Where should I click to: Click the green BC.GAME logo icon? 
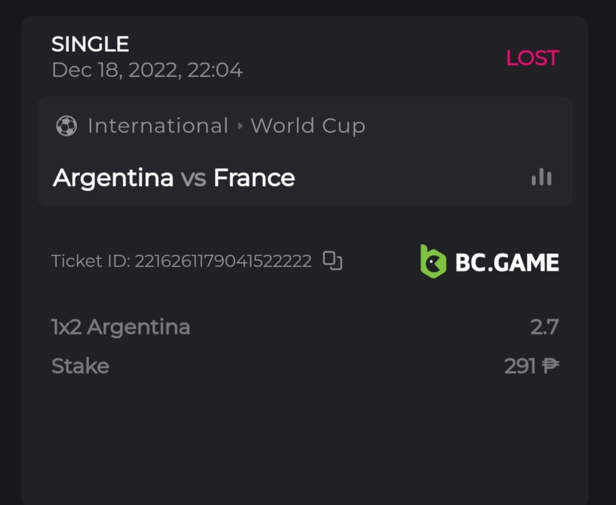(433, 263)
